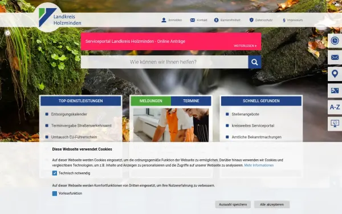This screenshot has height=214, width=342.
Task: Toggle the Vorlesefunktion checkbox
Action: click(x=55, y=193)
